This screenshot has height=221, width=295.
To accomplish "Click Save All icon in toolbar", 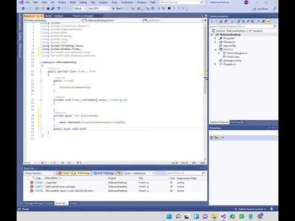I will pyautogui.click(x=52, y=9).
